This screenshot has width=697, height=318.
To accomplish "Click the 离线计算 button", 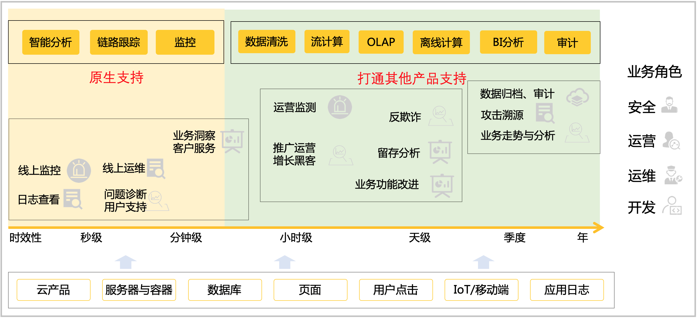I will coord(441,42).
